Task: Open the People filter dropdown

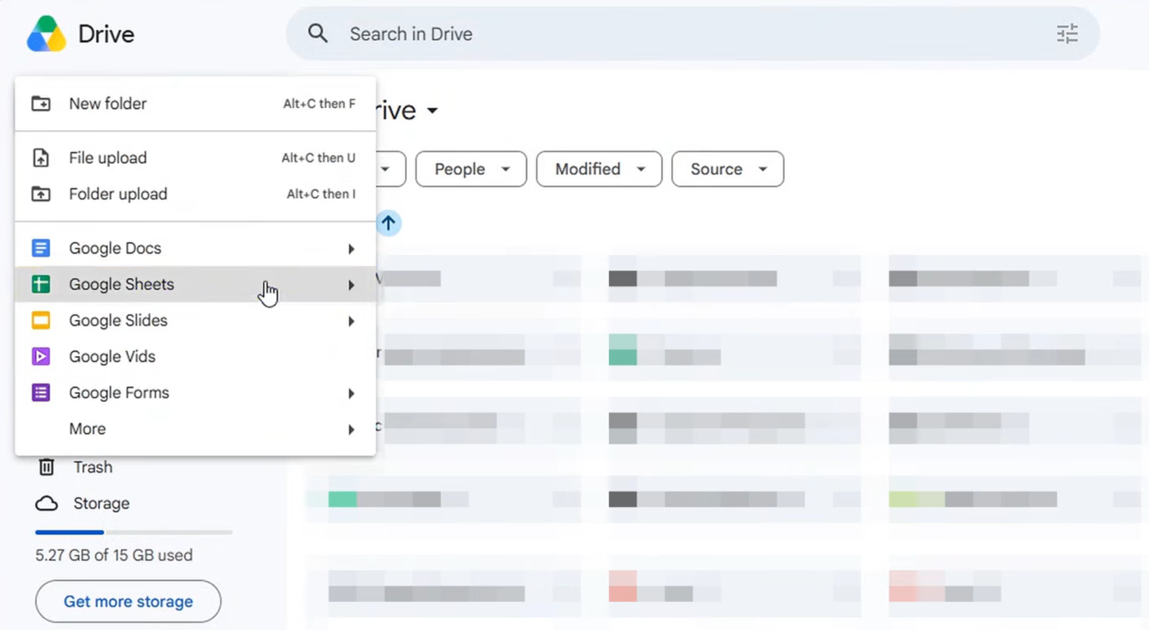Action: 471,169
